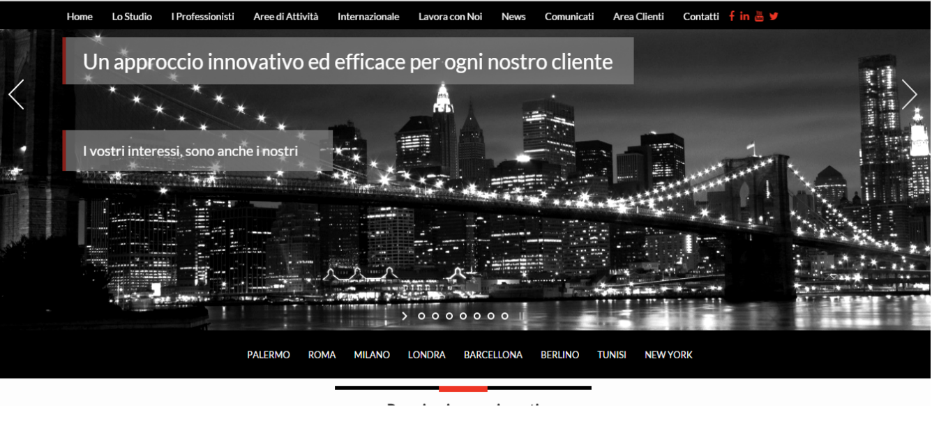Go to the Home menu item

pyautogui.click(x=80, y=17)
